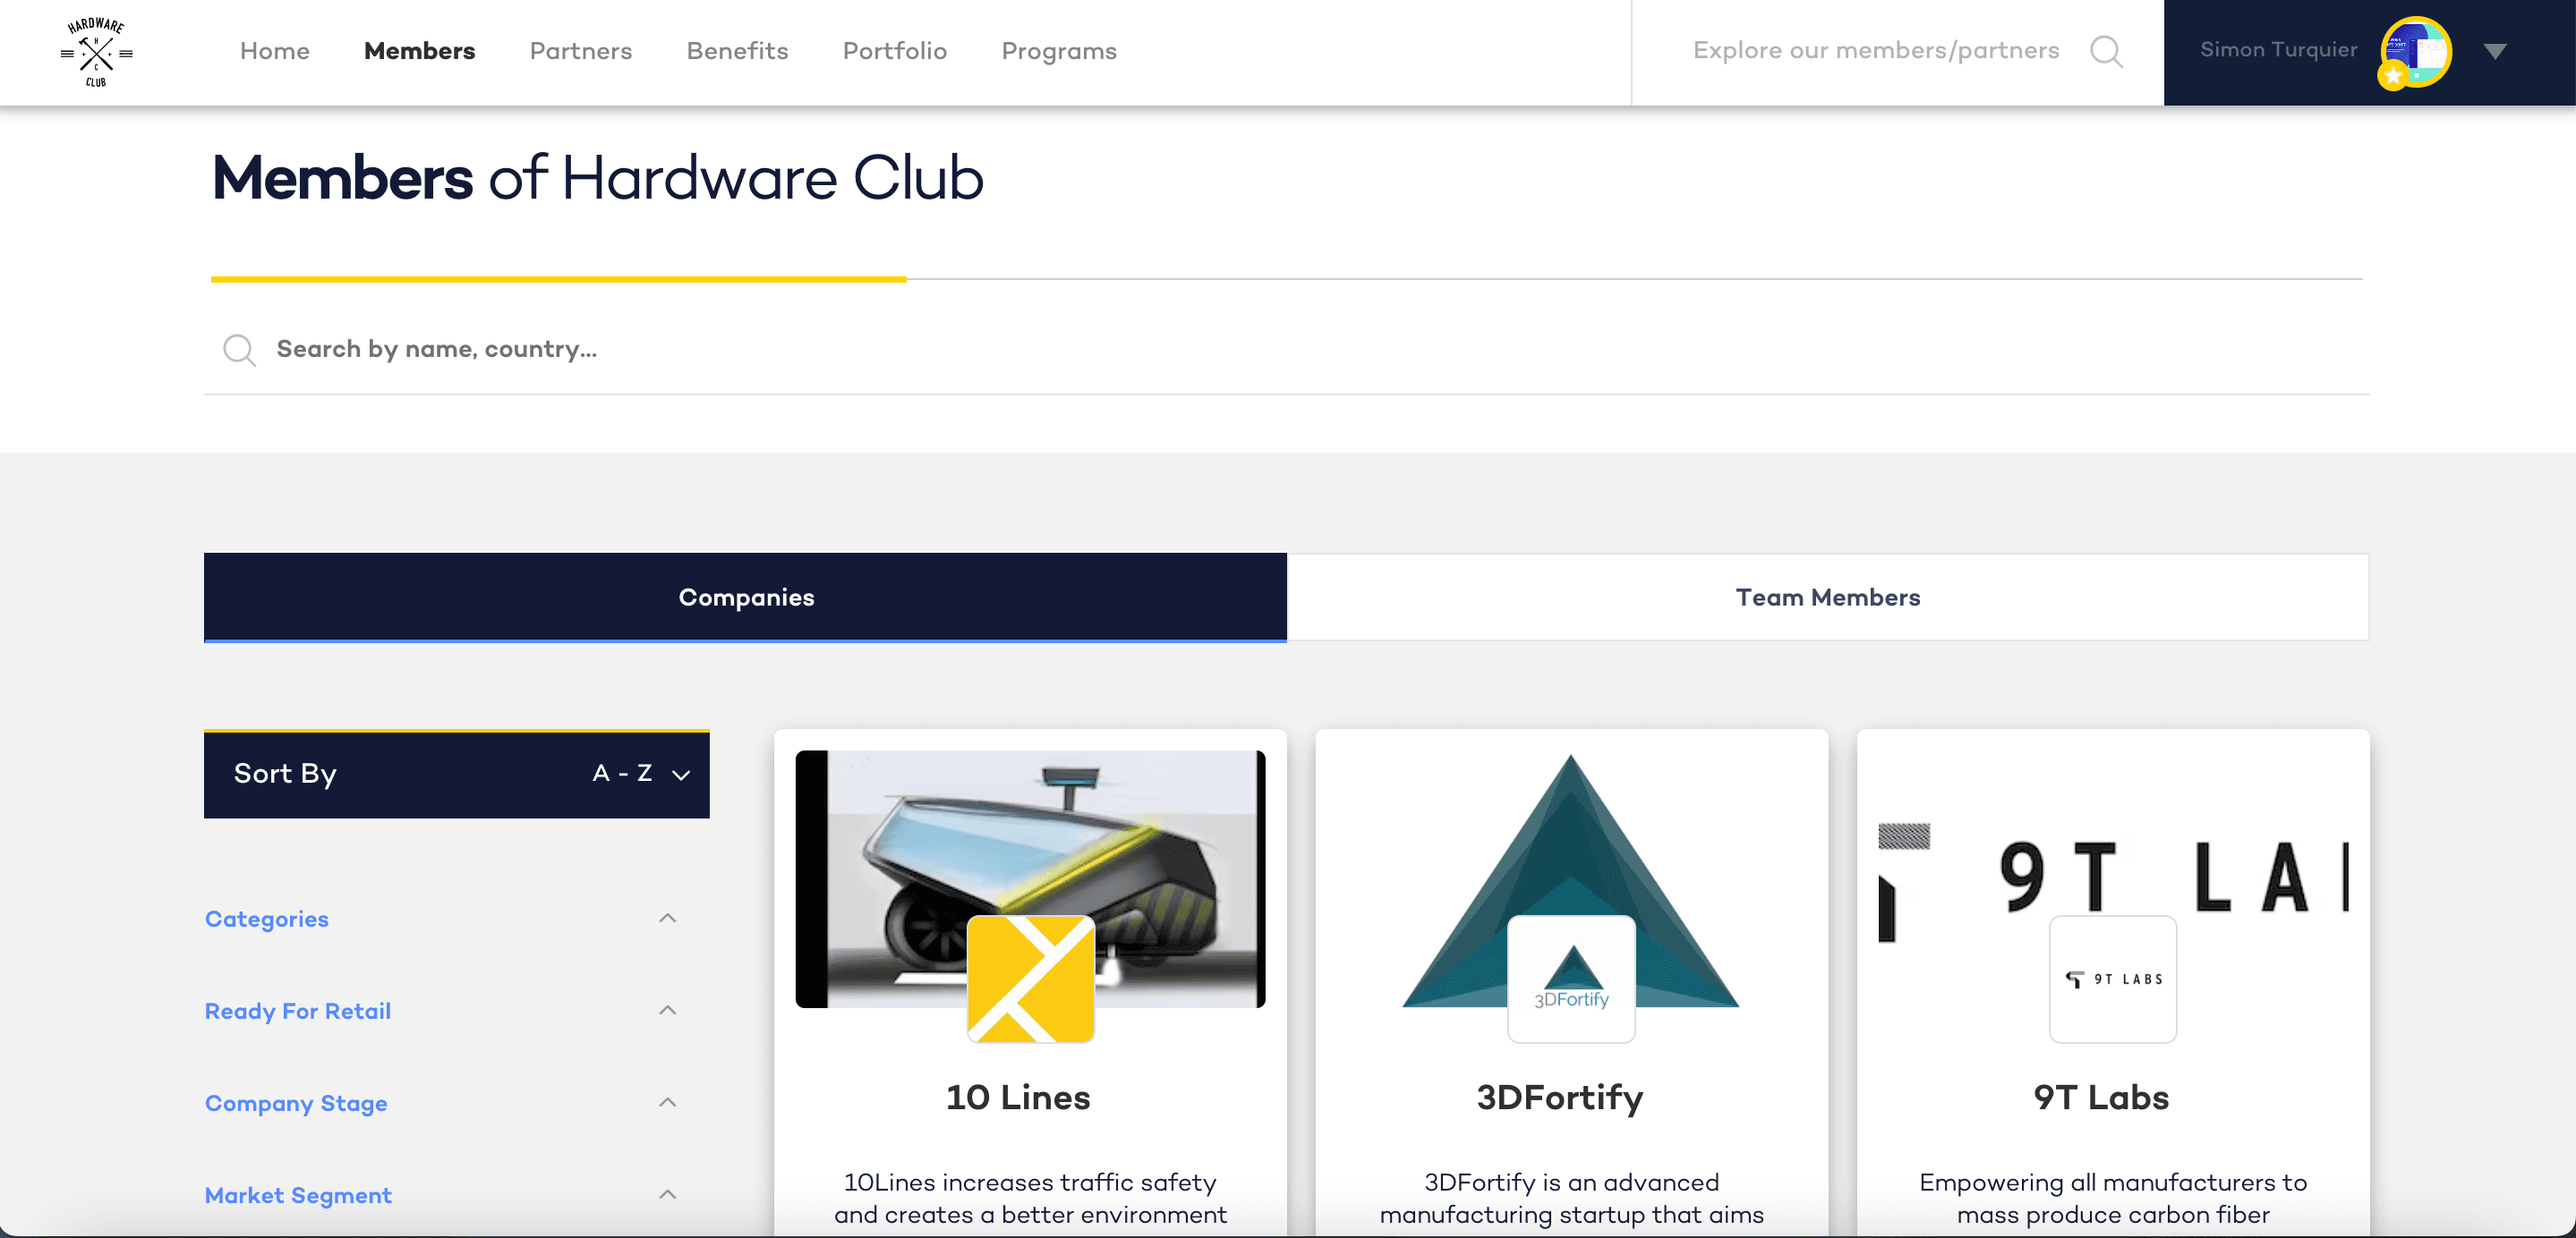Navigate to the Benefits page

(737, 51)
